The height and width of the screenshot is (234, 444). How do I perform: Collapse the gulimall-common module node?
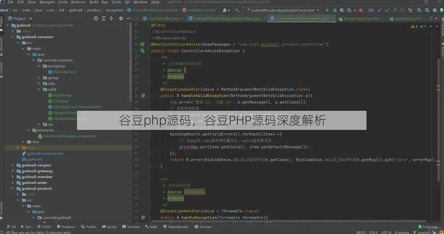(x=13, y=37)
